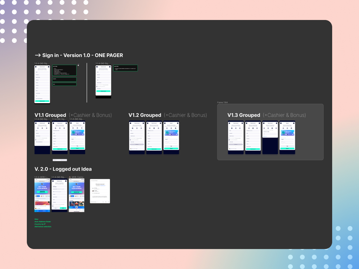Click the back arrow on the Create Account mockup
359x269 pixels.
pos(36,67)
